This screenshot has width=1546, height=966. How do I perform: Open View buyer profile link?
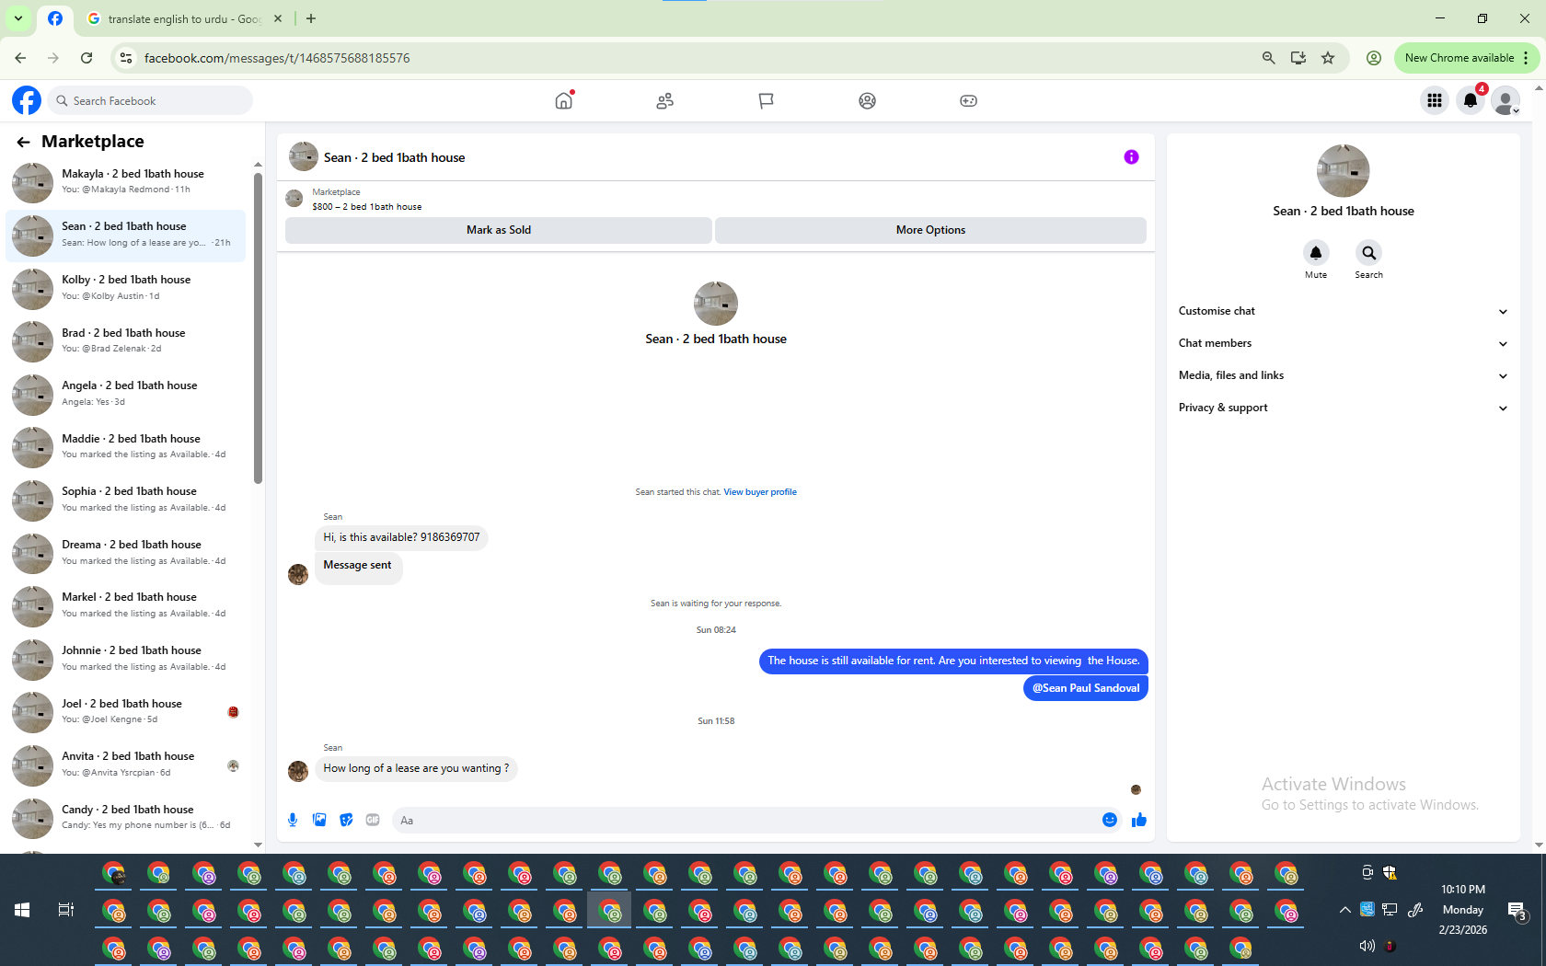[x=760, y=492]
